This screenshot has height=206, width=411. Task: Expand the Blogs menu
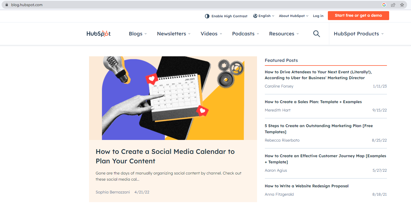(x=138, y=34)
